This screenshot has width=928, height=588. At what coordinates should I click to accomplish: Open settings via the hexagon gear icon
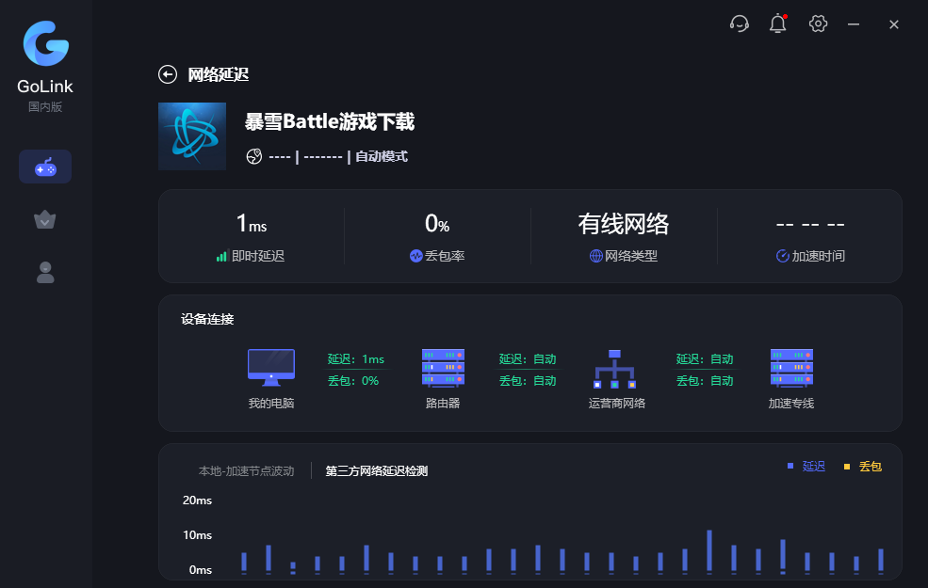tap(818, 24)
